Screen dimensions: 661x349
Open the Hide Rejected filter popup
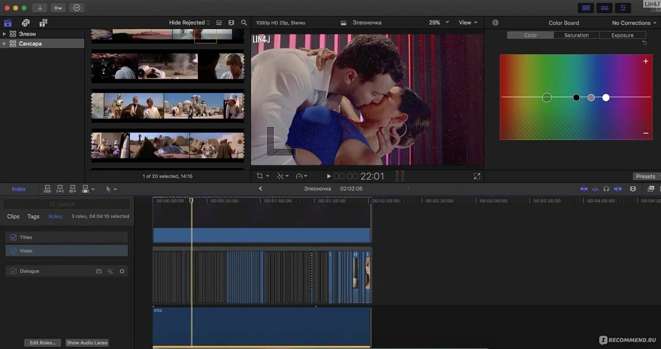click(189, 23)
